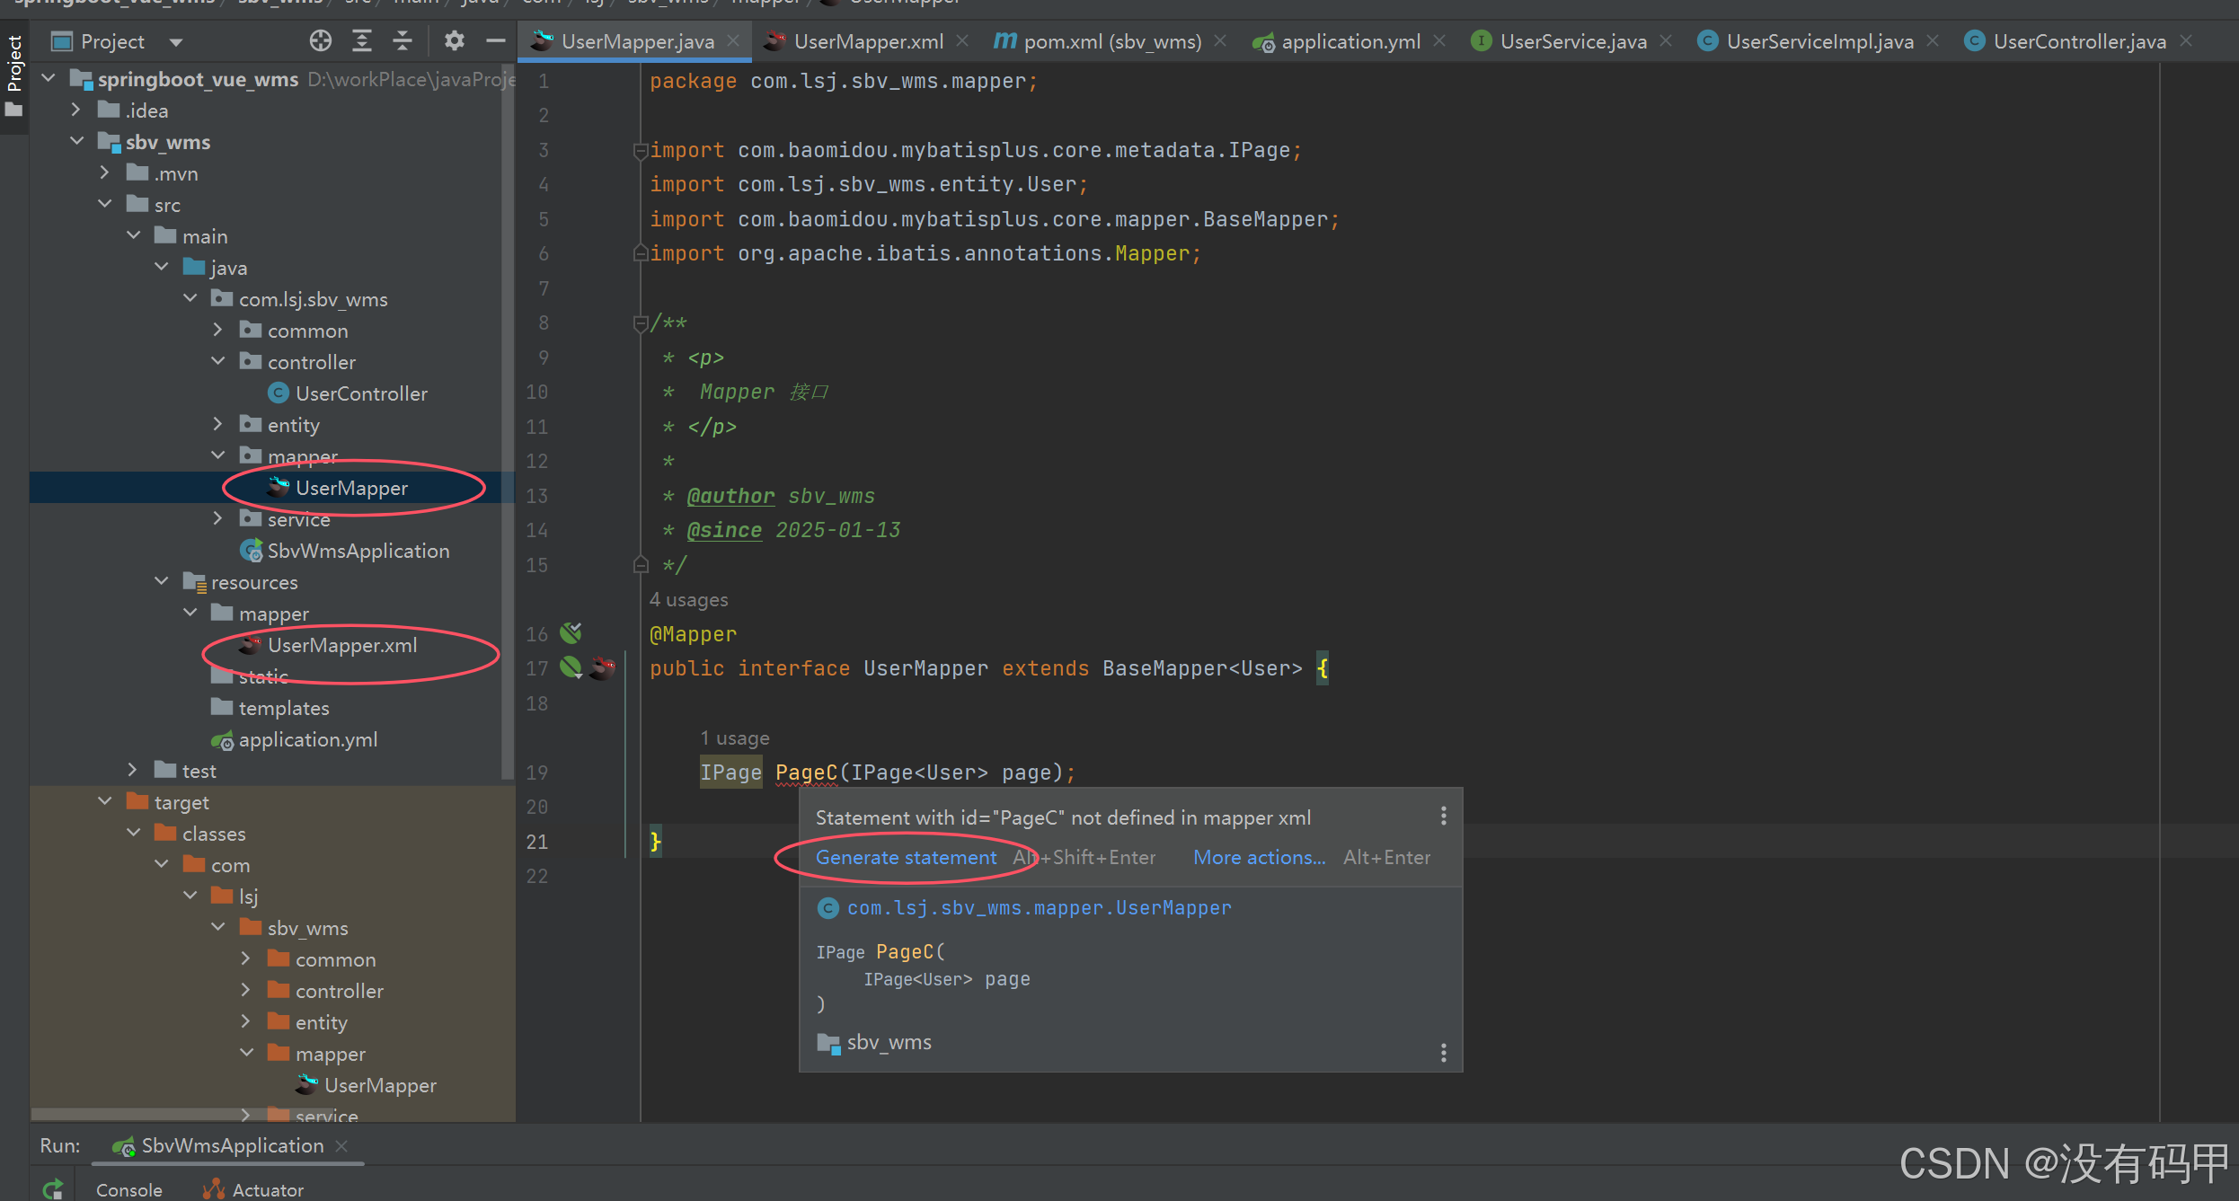Open the Project panel options gear

454,40
